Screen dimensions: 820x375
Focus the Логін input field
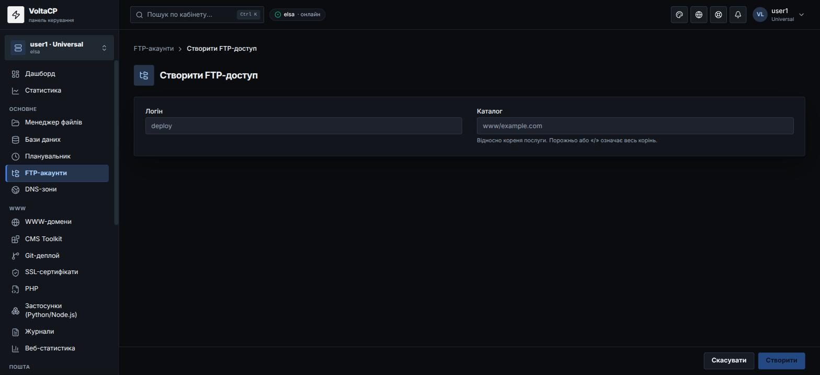coord(304,126)
